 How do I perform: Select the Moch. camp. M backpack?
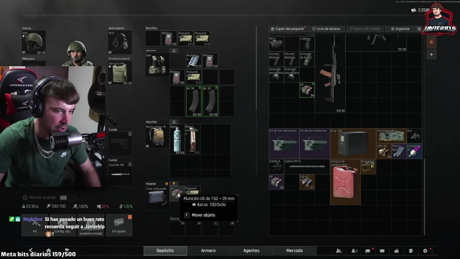click(x=157, y=136)
